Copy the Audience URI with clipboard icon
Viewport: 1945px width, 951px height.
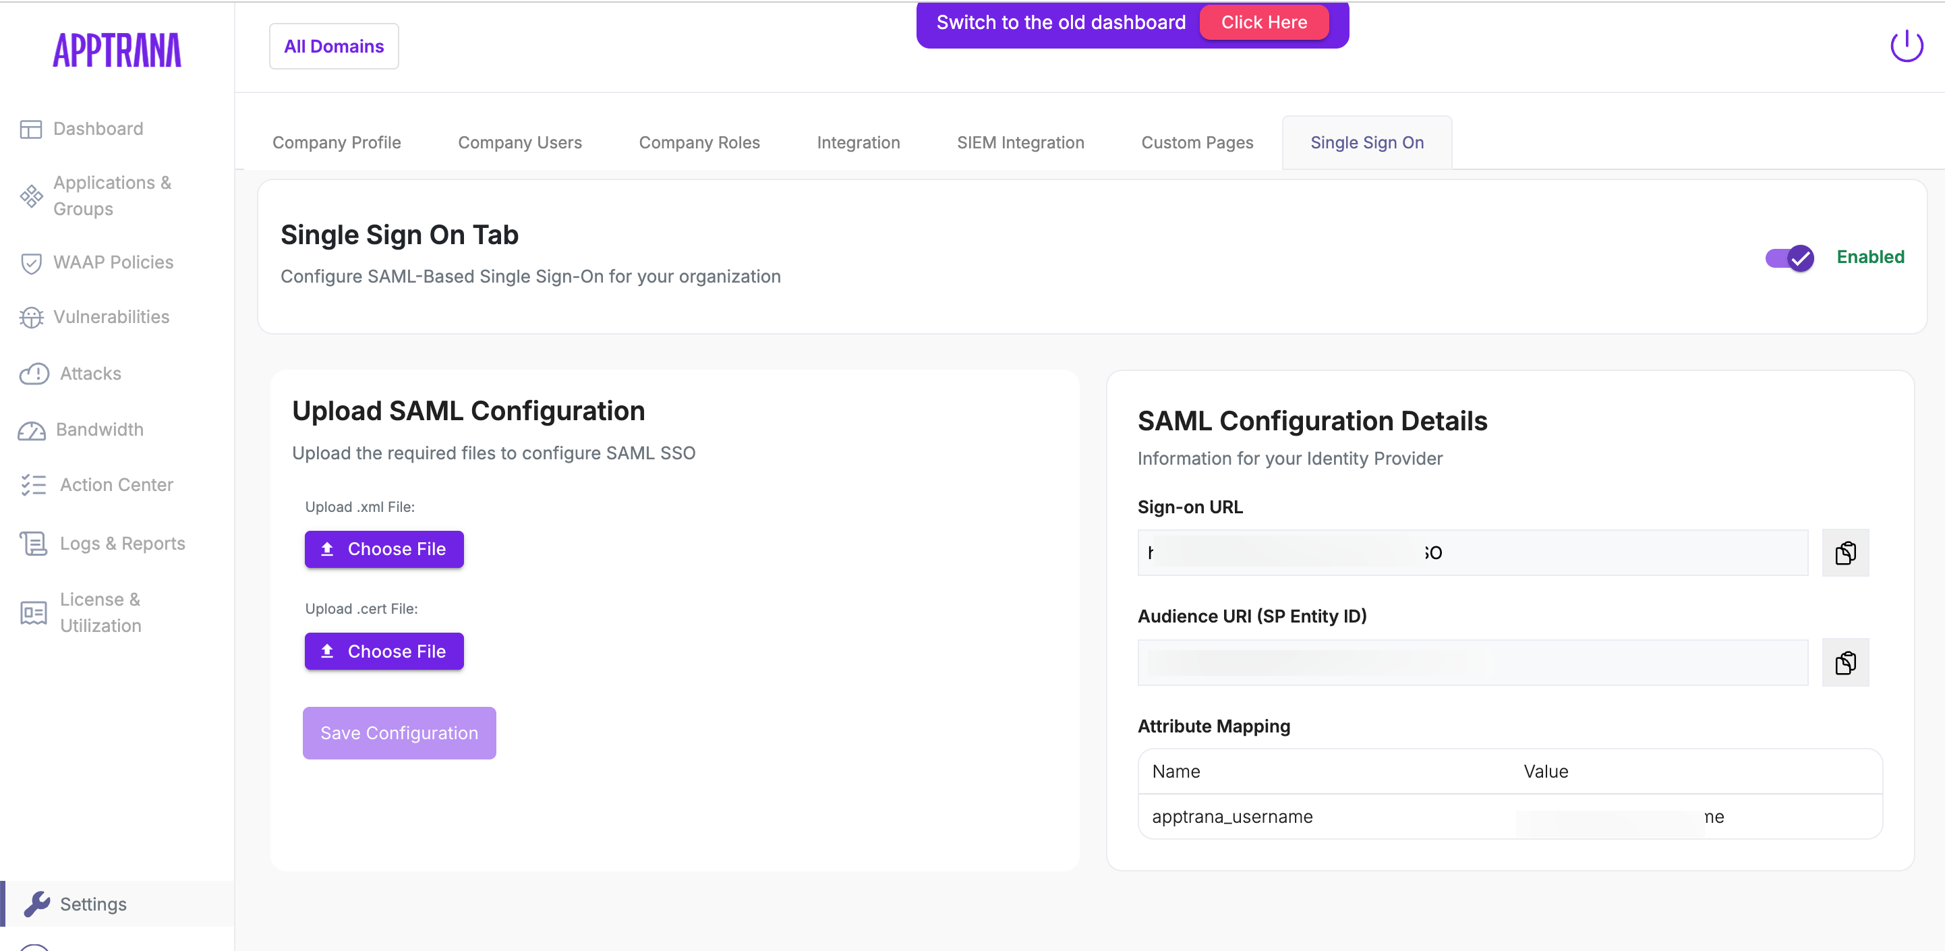[x=1845, y=662]
